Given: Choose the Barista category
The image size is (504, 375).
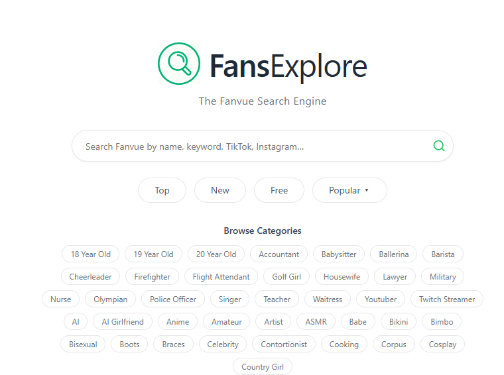Looking at the screenshot, I should click(x=443, y=254).
